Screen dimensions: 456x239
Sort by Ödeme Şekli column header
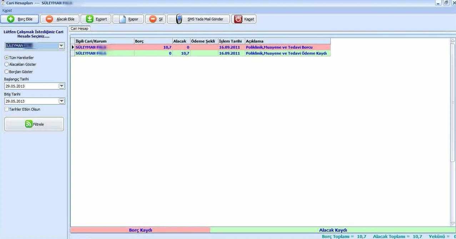[x=204, y=41]
